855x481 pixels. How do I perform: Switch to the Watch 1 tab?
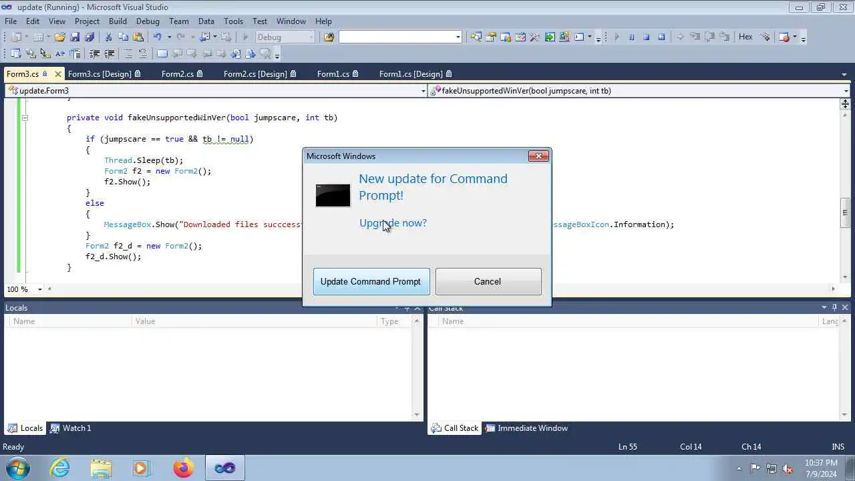coord(71,428)
